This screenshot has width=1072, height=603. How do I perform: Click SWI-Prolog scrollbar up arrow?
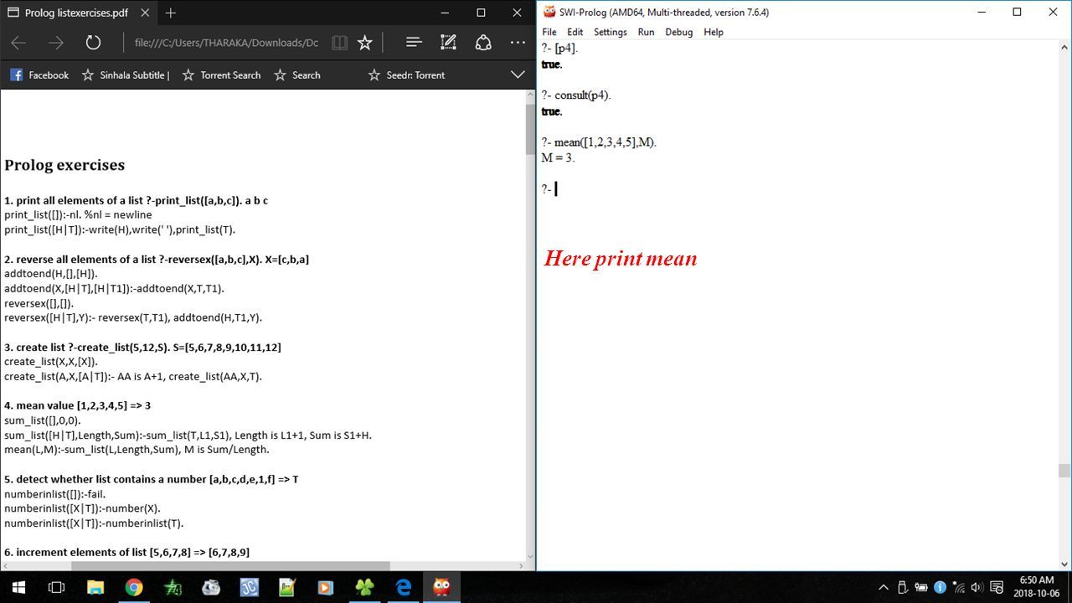tap(1064, 48)
